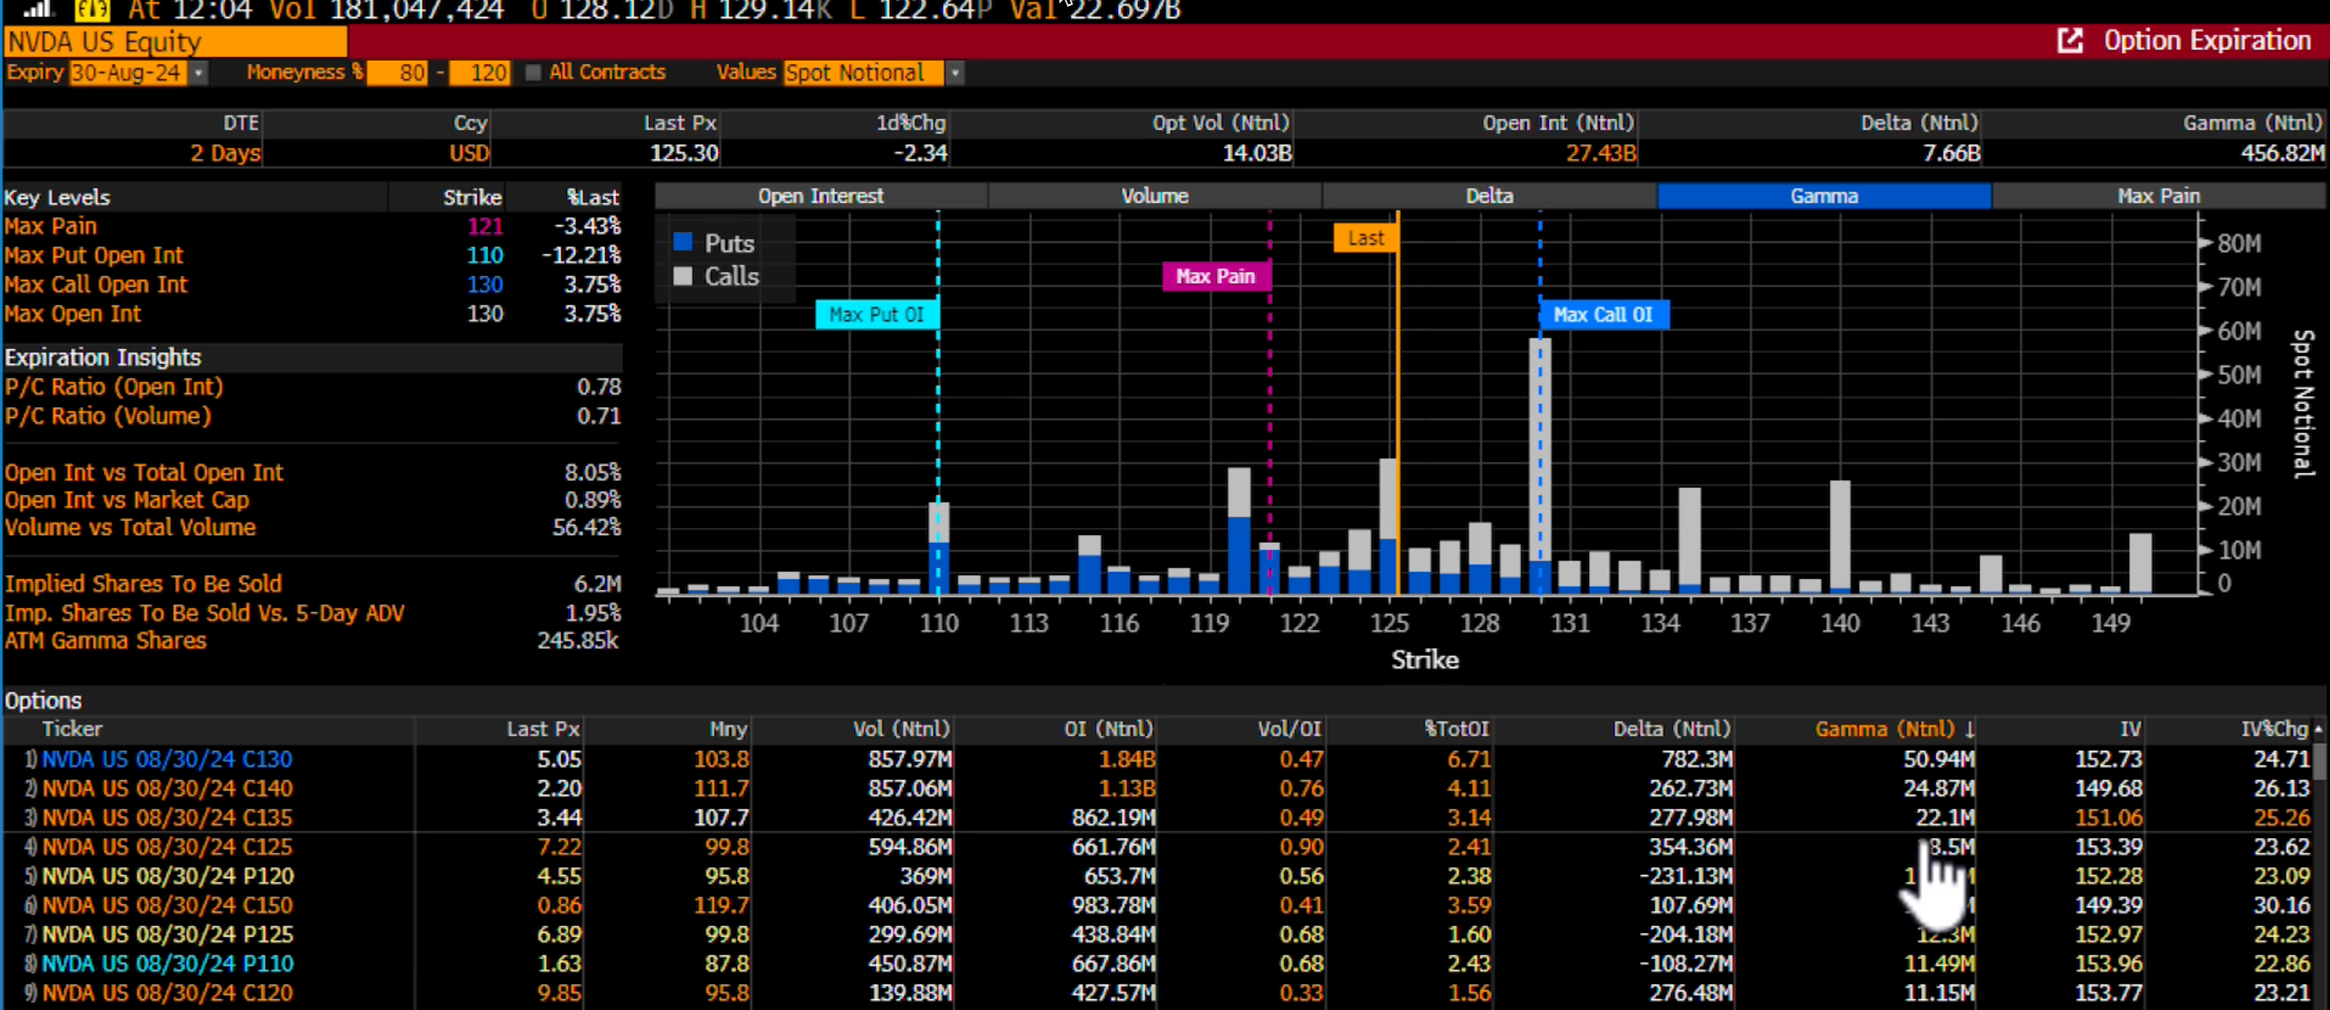Sort by the Gamma (Ntnl) column header
The image size is (2330, 1010).
coord(1894,729)
